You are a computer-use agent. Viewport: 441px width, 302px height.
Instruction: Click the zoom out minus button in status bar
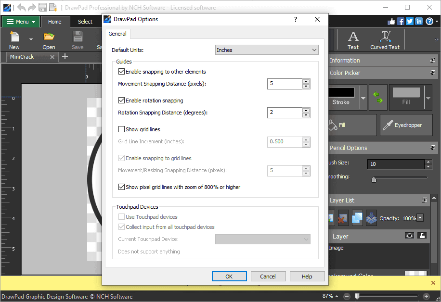point(347,296)
